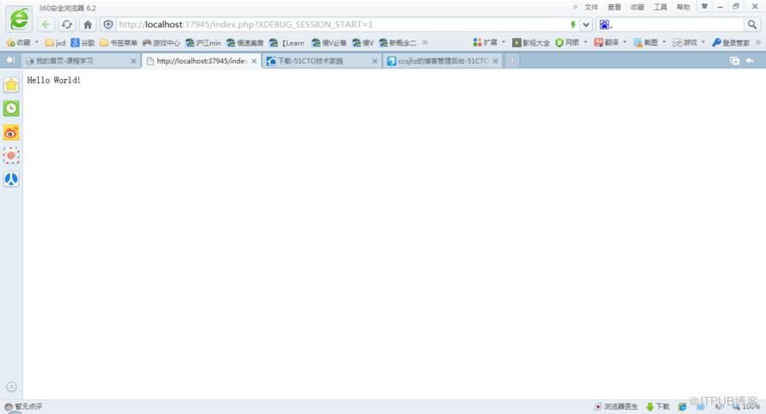Click the 游戏 gamepad toolbar item
766x414 pixels.
point(685,42)
